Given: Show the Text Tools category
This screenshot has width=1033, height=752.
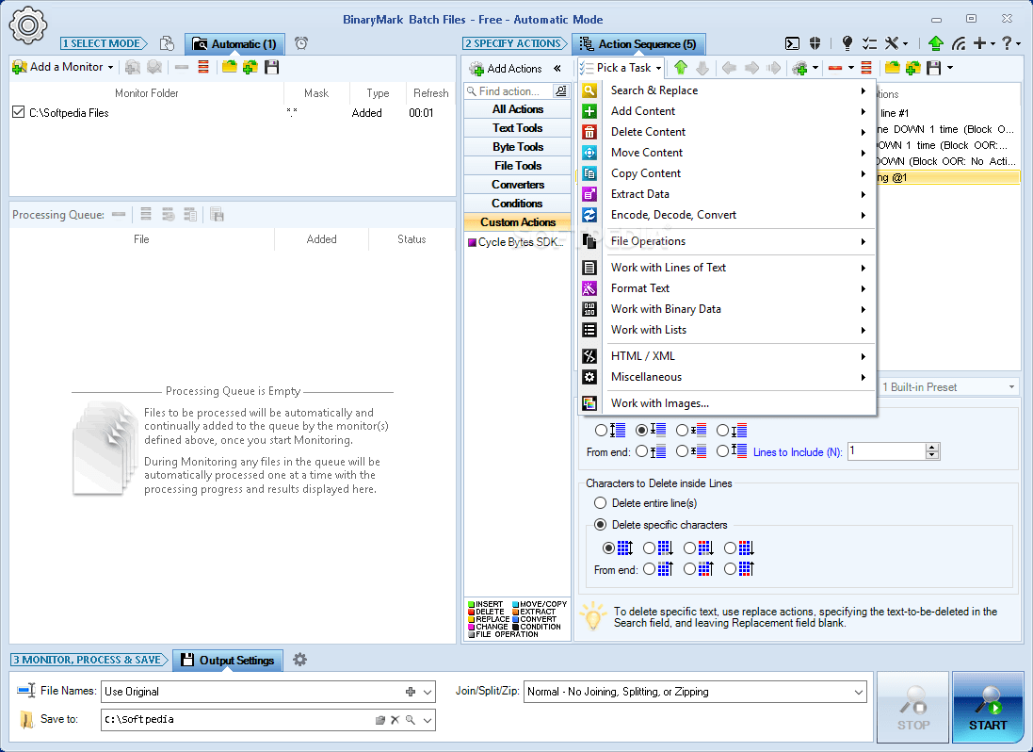Looking at the screenshot, I should (517, 128).
